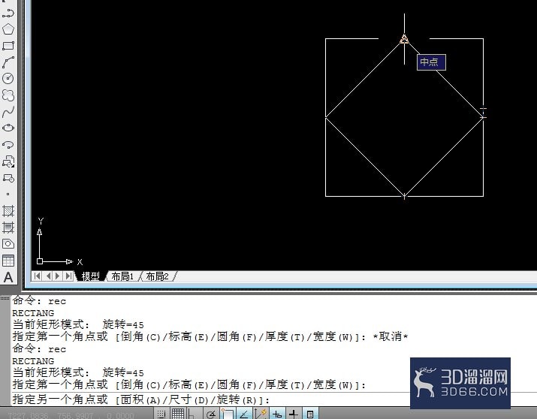
Task: Grab the command window grip handle
Action: click(x=5, y=299)
